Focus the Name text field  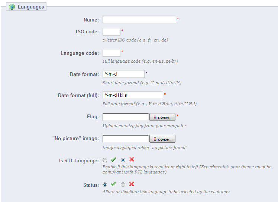click(139, 19)
